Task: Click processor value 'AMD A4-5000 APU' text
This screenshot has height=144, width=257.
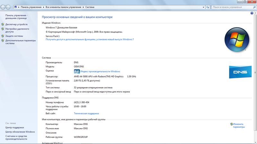Action: click(x=99, y=76)
